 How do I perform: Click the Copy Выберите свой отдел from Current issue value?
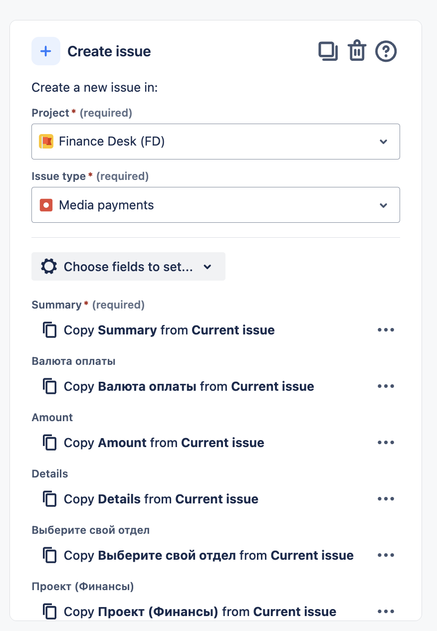[x=209, y=556]
